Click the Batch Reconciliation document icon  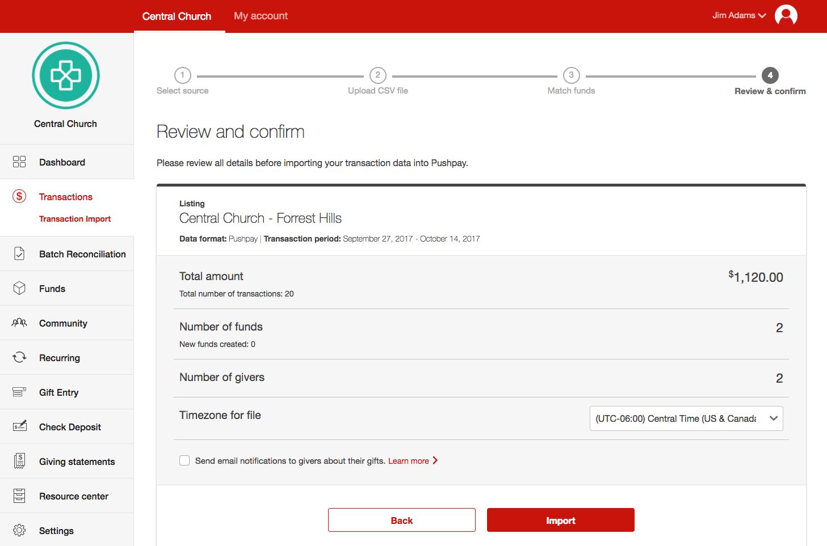(x=19, y=253)
